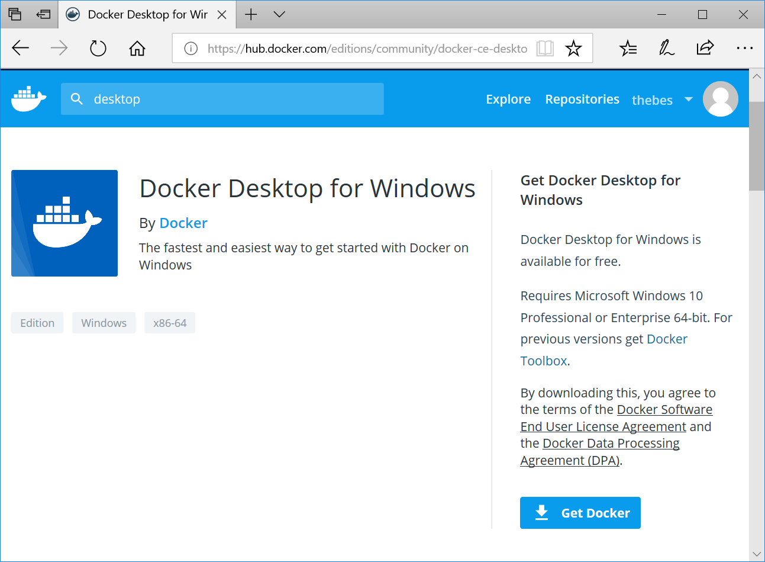Click the home icon in Edge
The image size is (765, 562).
pyautogui.click(x=137, y=48)
